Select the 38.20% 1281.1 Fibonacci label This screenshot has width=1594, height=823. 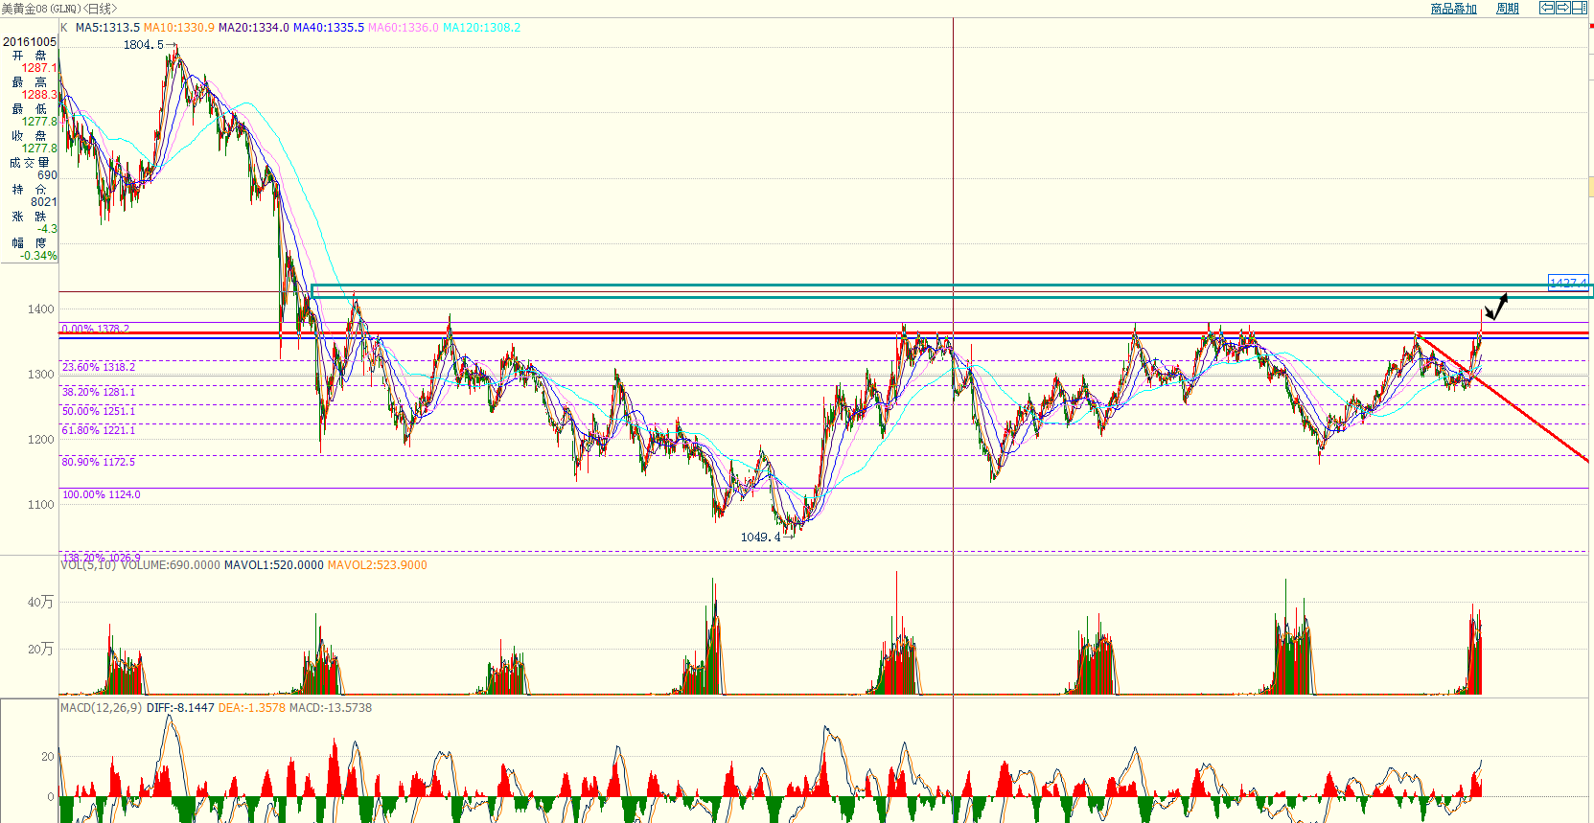point(99,392)
